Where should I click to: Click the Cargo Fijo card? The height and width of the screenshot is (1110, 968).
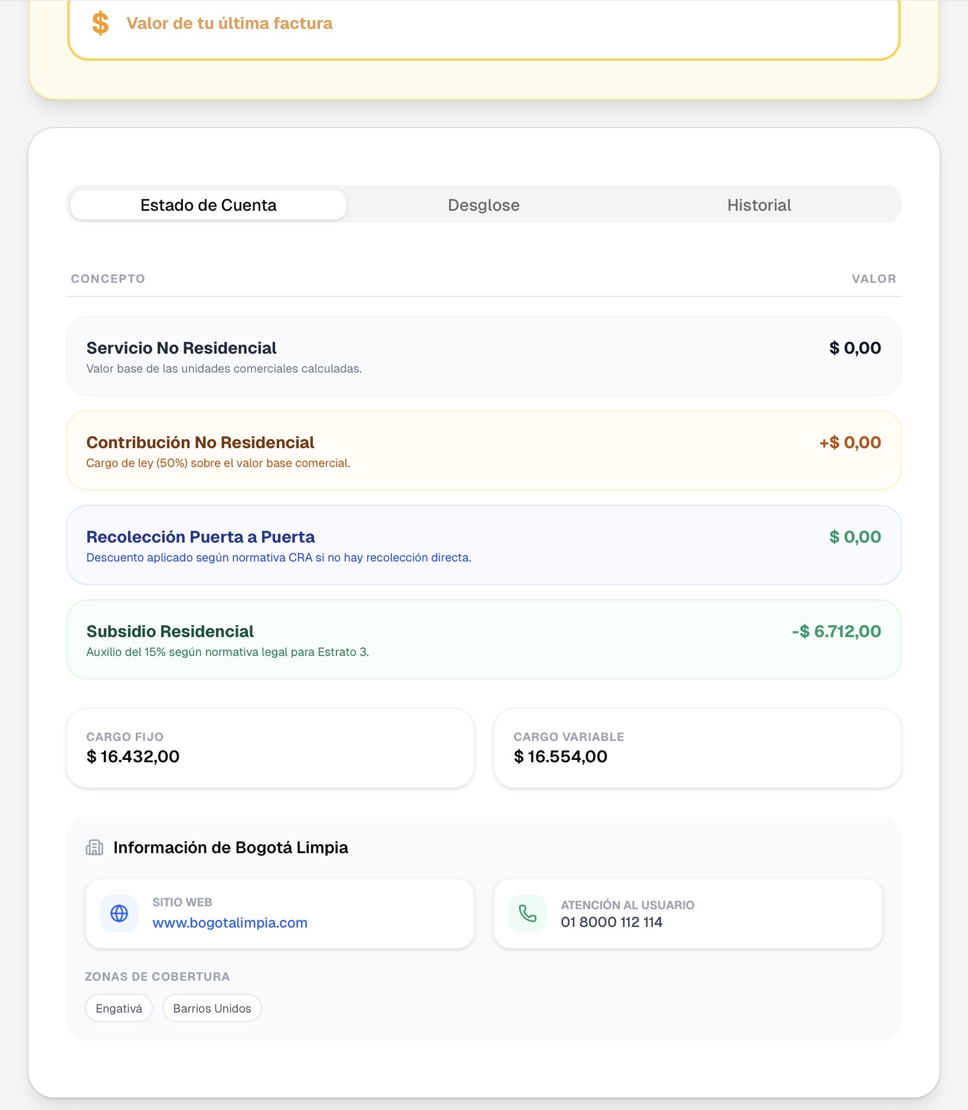(x=270, y=748)
